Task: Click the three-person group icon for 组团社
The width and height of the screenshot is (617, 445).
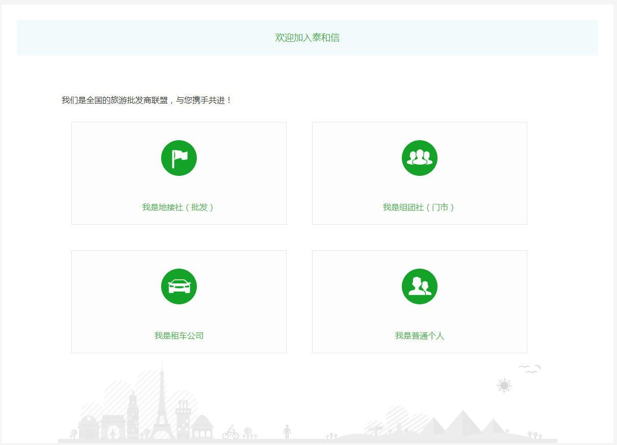Action: coord(419,158)
